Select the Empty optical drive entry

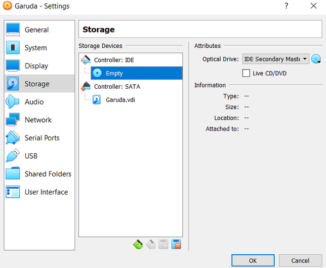point(114,73)
